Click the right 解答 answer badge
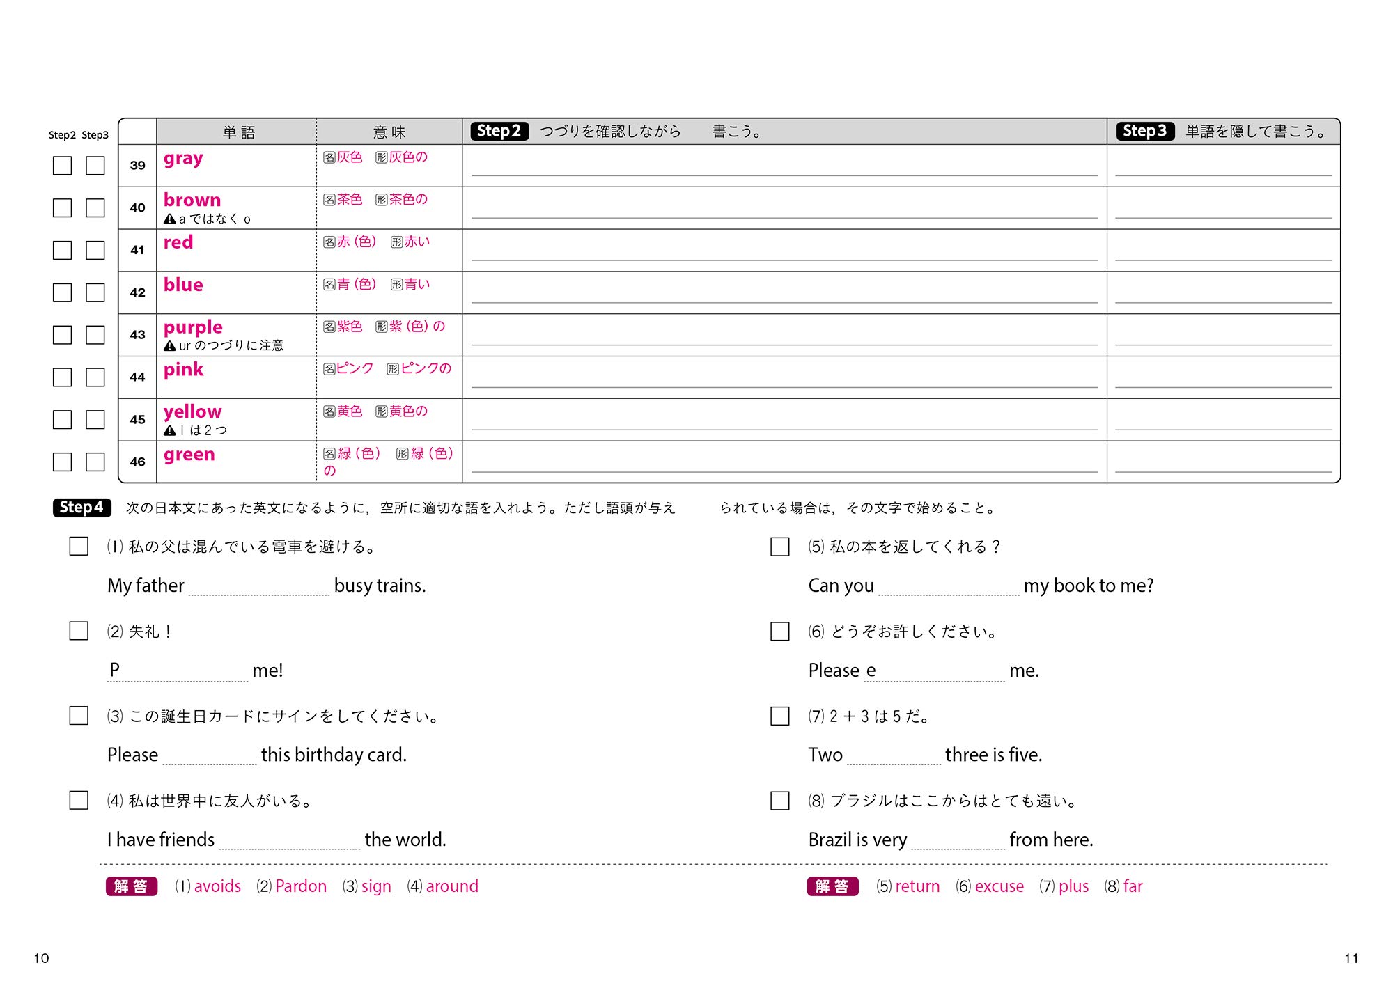1393x988 pixels. pos(832,886)
